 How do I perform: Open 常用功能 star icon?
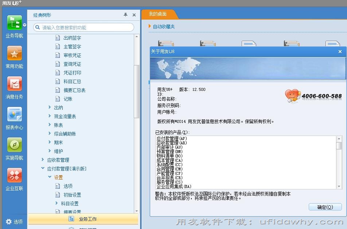coord(15,53)
